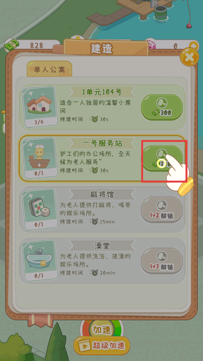
Task: Tap the 一号服务站 title banner
Action: tap(102, 143)
